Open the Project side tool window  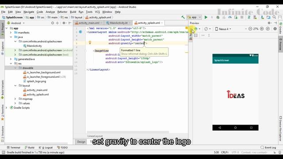click(x=3, y=30)
